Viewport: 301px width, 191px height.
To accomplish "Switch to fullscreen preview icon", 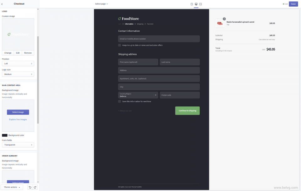I will point(201,4).
